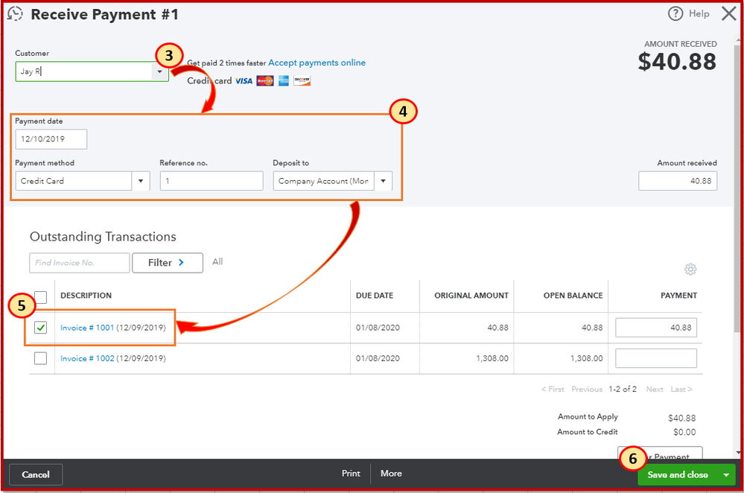Click the Mastercard logo

(265, 81)
